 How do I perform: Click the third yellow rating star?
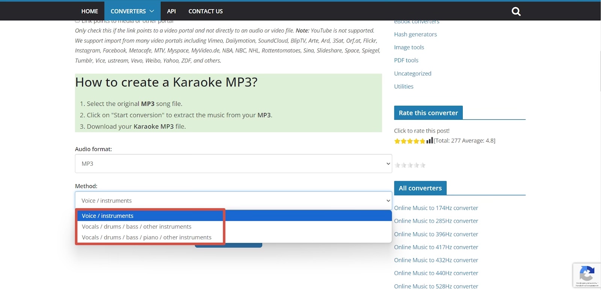(410, 141)
